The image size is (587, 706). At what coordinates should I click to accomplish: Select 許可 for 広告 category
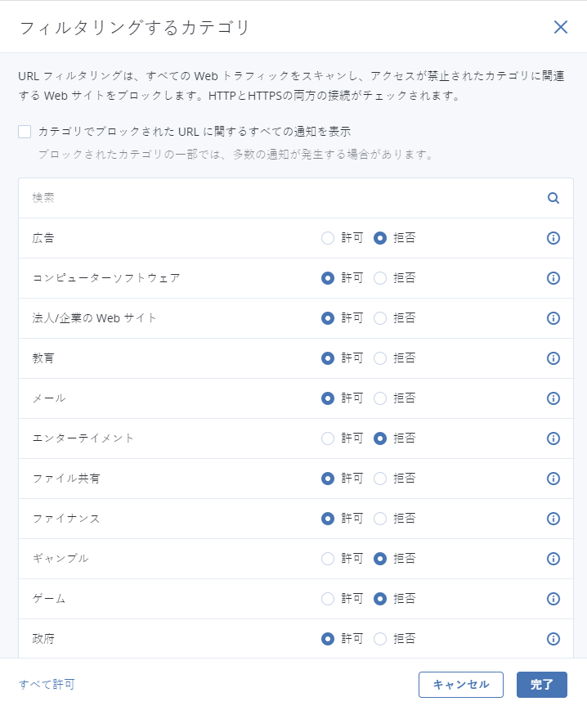click(x=328, y=238)
